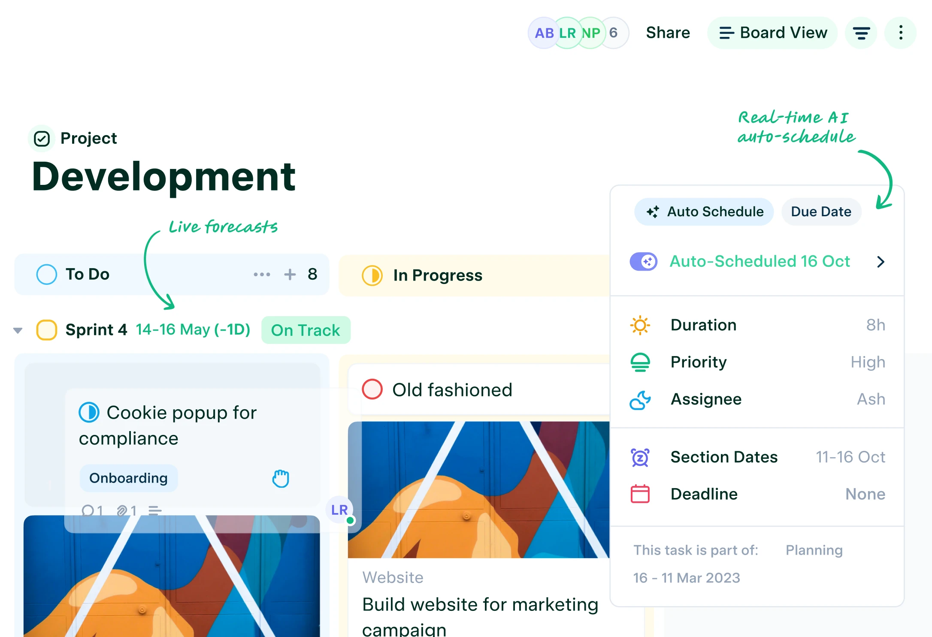Click the avatar group showing 6 members
Viewport: 932px width, 637px height.
coord(578,33)
